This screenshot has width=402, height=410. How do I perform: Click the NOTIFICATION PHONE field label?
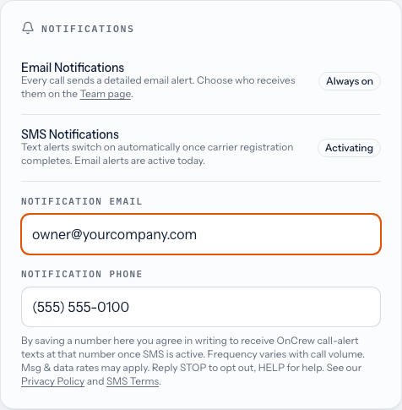[82, 274]
